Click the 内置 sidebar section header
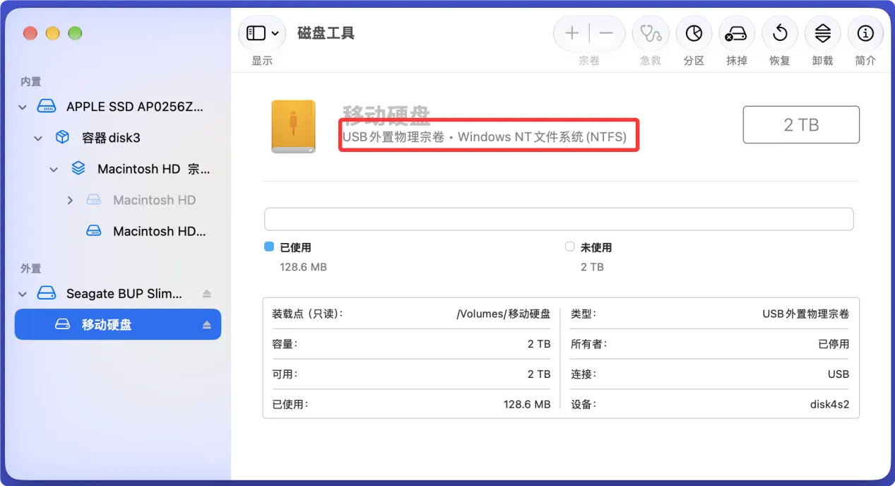This screenshot has height=486, width=895. click(31, 82)
